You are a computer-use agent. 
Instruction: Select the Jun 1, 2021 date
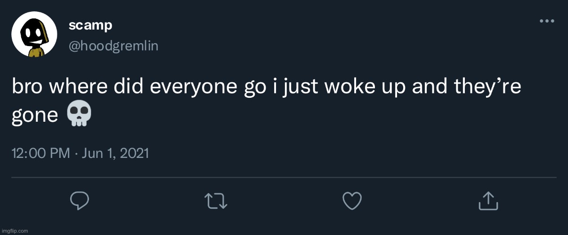[x=114, y=153]
